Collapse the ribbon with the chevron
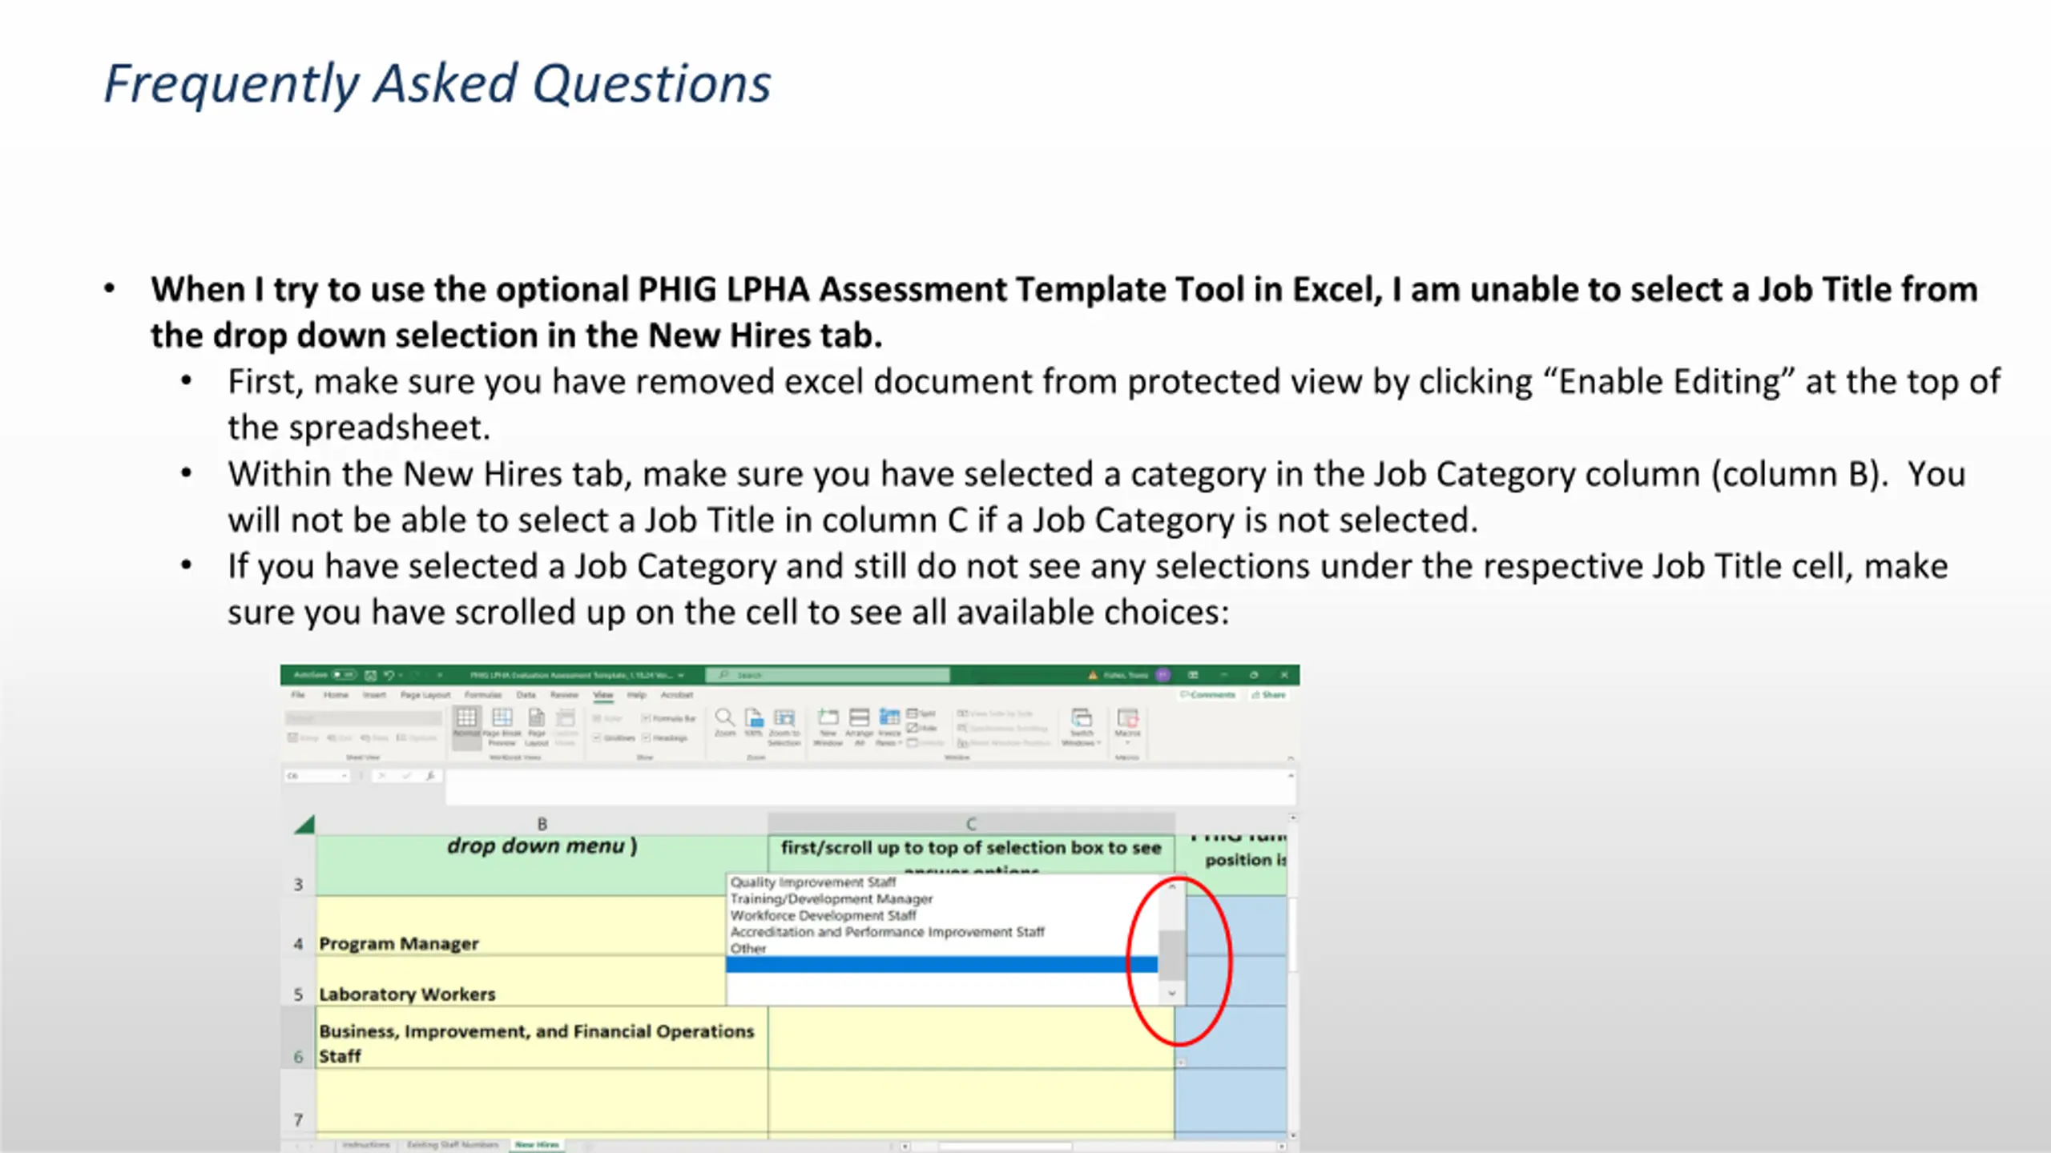Screen dimensions: 2051x1153 tap(1291, 758)
